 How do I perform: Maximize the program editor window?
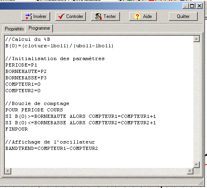tap(192, 6)
